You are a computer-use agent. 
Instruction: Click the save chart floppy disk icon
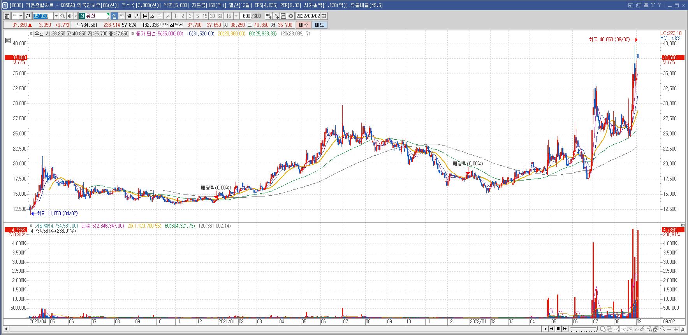(283, 16)
